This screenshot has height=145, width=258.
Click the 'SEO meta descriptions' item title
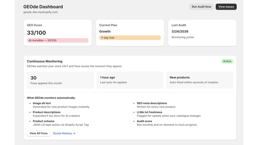(152, 103)
